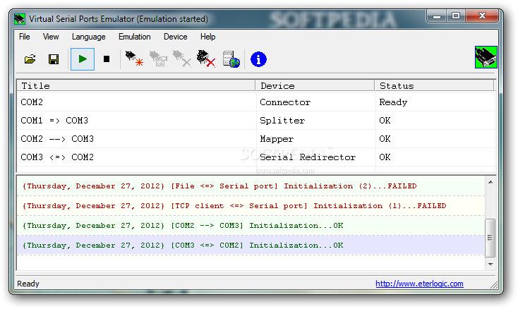Stop emulation with black square button
The width and height of the screenshot is (518, 309).
tap(107, 59)
